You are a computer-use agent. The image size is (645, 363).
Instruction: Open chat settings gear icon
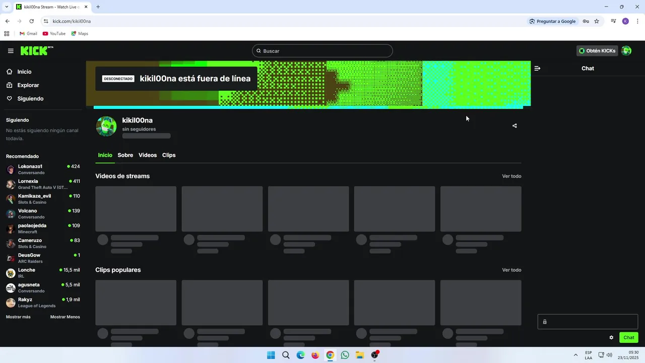pos(611,338)
